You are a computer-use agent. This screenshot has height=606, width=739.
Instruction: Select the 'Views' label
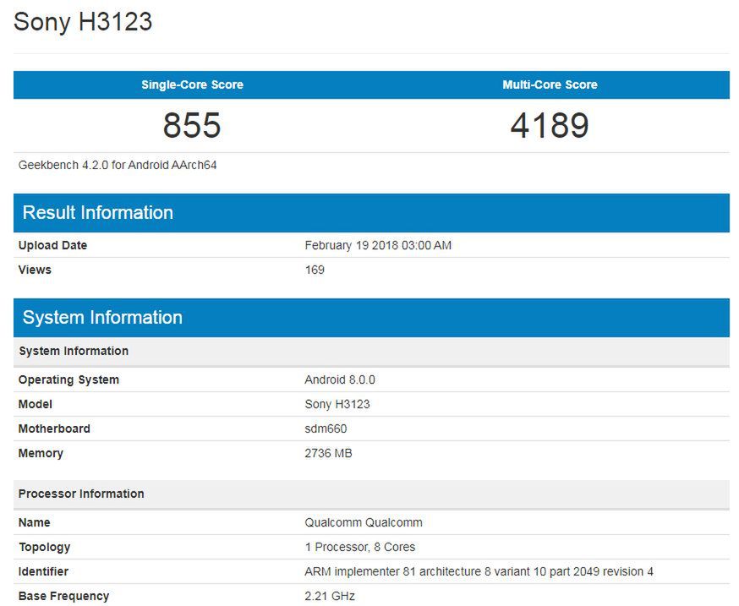[35, 270]
